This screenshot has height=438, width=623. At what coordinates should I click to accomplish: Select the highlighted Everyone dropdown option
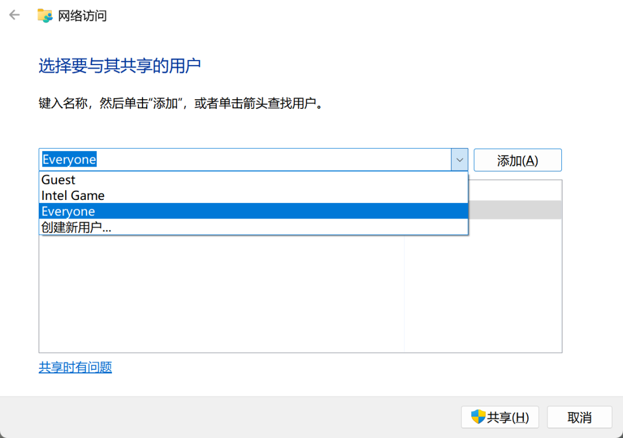coord(68,212)
